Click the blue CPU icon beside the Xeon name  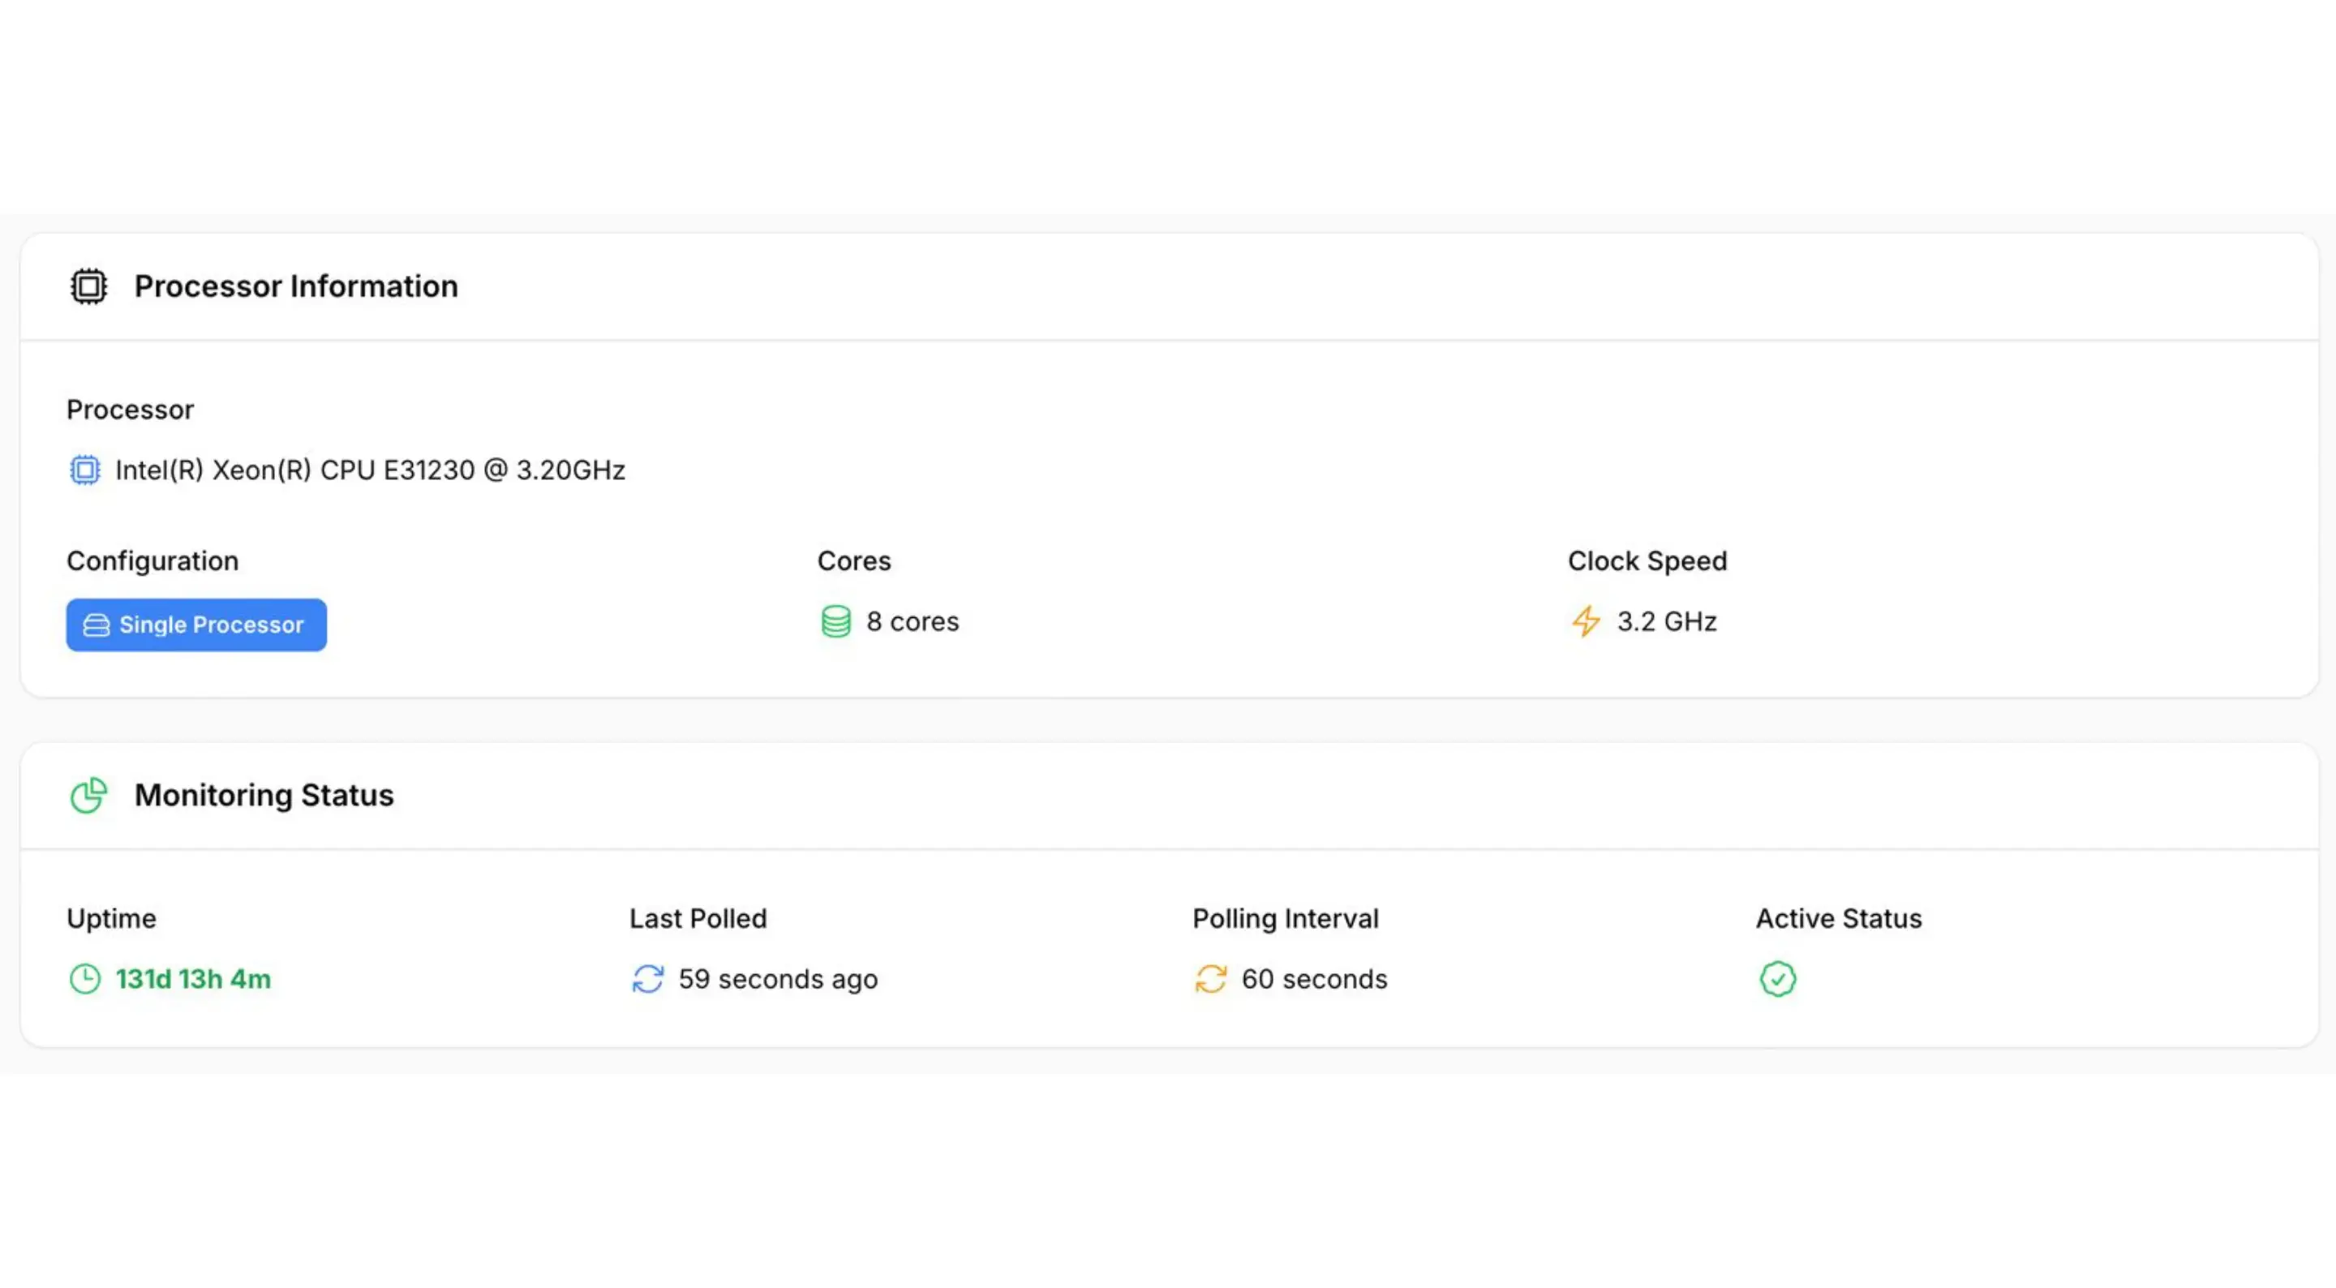tap(84, 470)
